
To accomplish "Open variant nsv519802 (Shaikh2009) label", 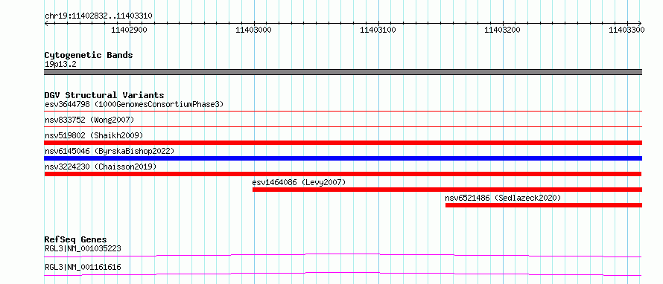I will (94, 136).
